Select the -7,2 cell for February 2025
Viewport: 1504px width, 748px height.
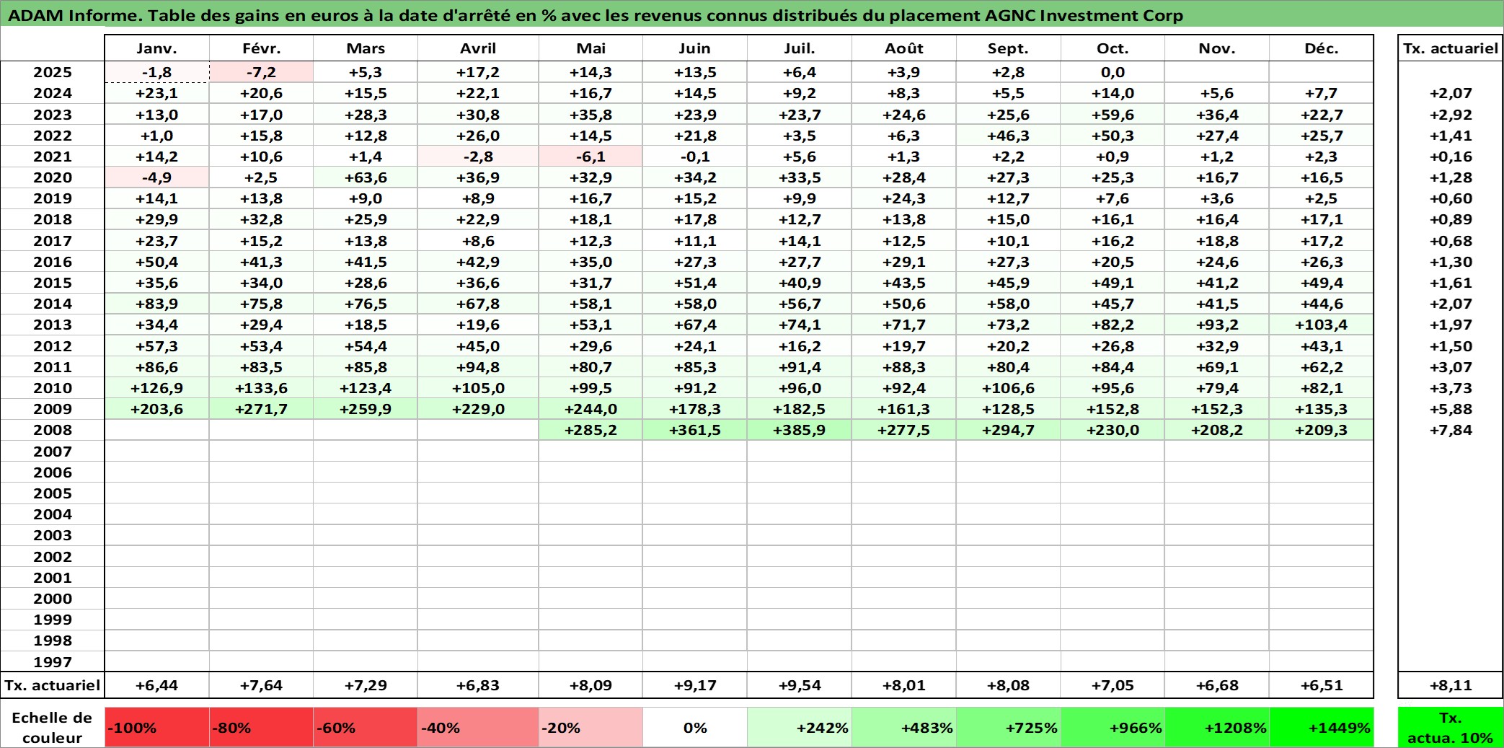261,72
